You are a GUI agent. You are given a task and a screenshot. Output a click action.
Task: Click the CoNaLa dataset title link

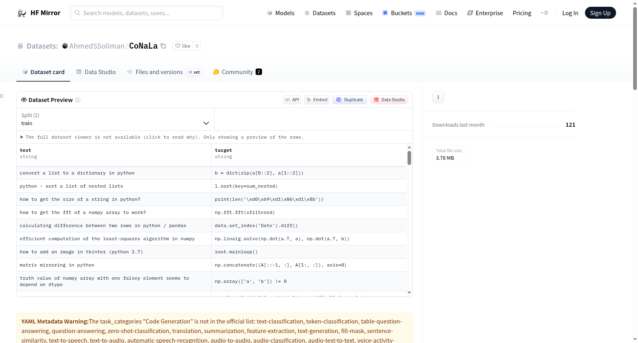click(143, 46)
